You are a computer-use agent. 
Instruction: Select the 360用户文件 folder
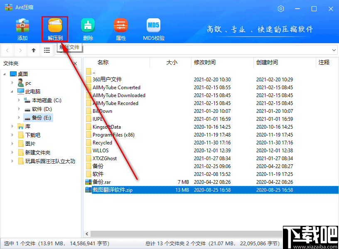click(211, 80)
